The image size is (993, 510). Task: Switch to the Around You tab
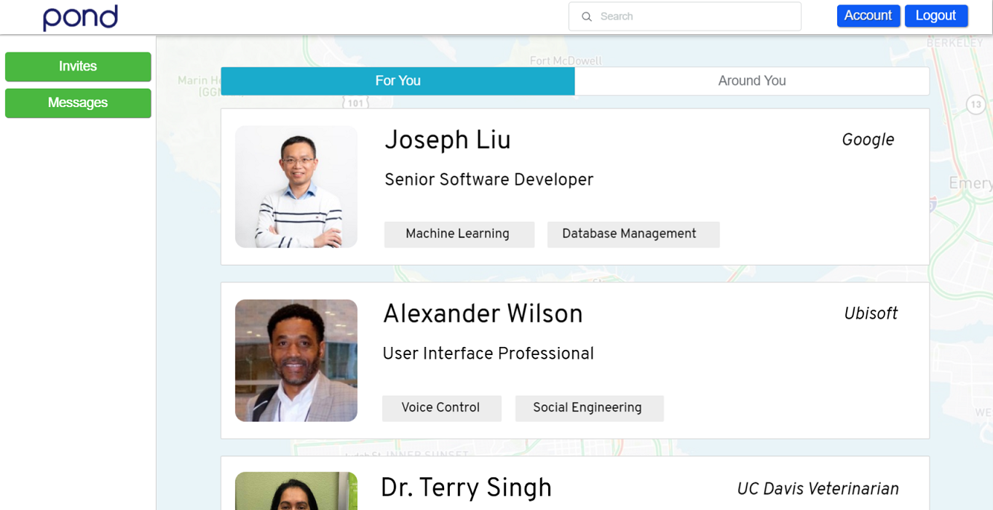(x=752, y=81)
